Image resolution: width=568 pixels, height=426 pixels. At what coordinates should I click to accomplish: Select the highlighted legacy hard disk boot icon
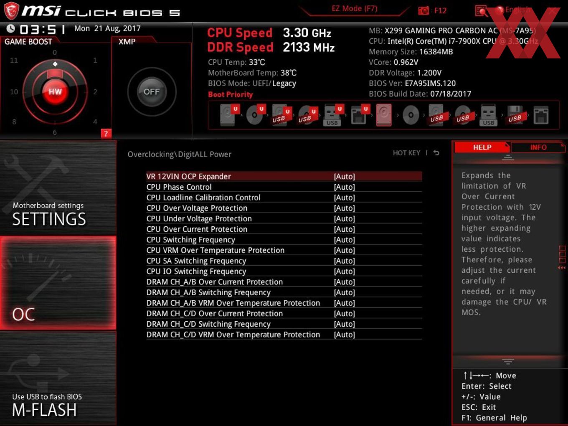384,115
